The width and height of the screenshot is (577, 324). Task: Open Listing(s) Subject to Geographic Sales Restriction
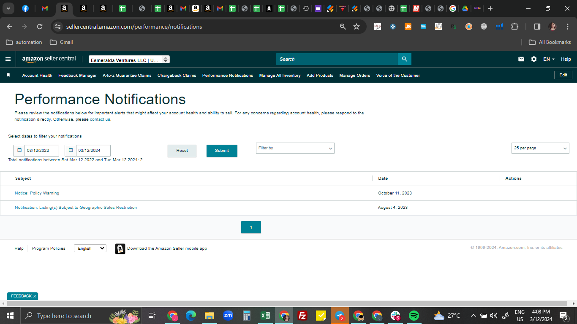[76, 208]
